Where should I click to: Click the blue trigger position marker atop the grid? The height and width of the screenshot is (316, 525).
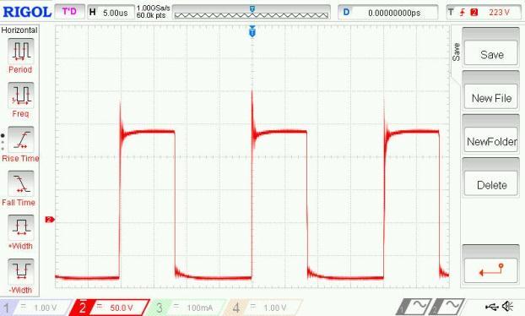252,31
